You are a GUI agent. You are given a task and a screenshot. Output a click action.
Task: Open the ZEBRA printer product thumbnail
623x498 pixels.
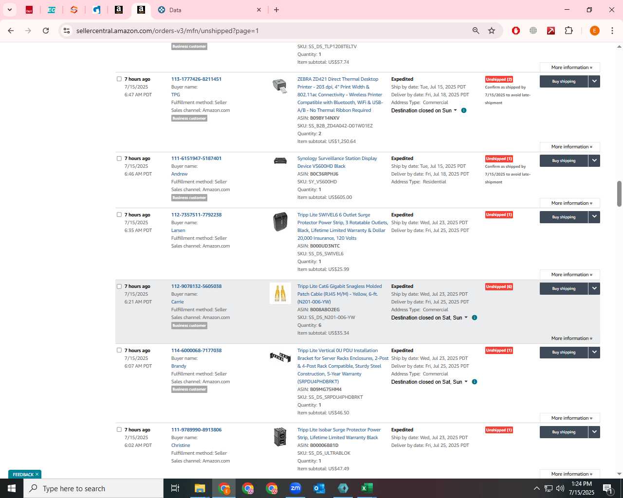(280, 86)
